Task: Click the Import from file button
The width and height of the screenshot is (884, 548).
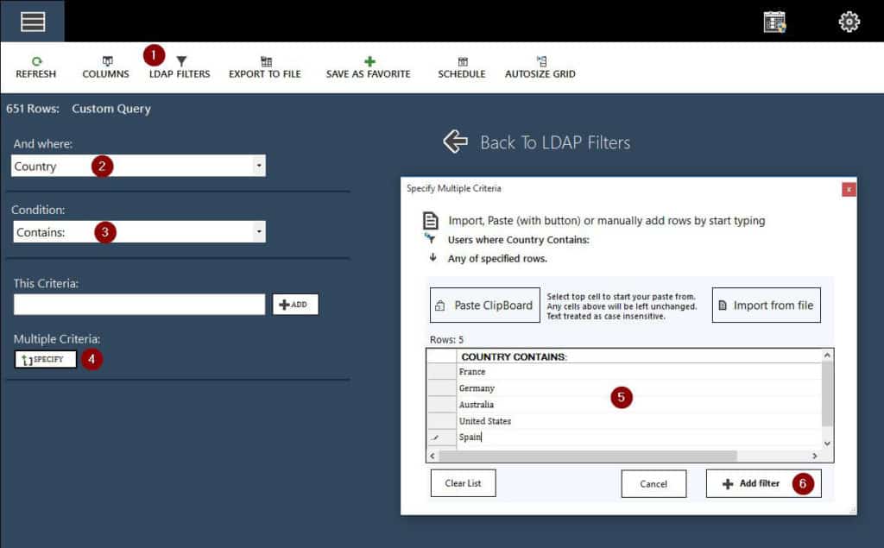Action: (x=767, y=305)
